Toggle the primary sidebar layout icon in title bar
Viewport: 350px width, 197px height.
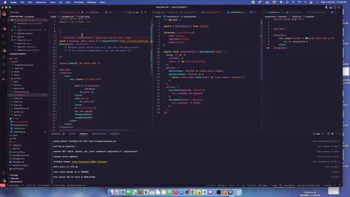(x=327, y=7)
